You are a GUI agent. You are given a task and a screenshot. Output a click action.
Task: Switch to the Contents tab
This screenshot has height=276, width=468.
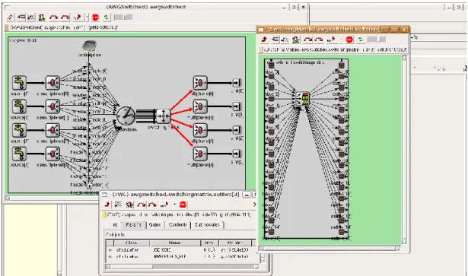tap(177, 225)
